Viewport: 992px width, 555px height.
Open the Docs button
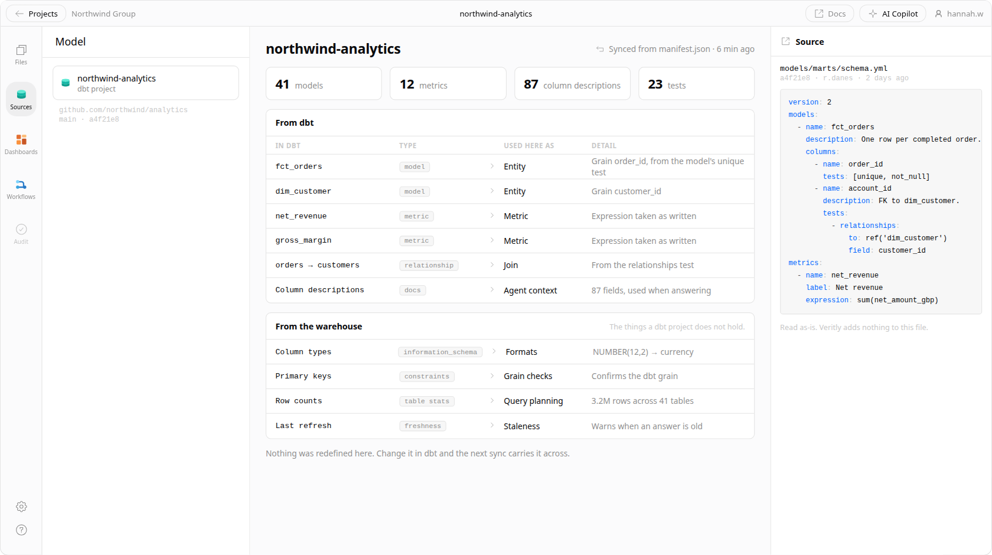point(830,14)
